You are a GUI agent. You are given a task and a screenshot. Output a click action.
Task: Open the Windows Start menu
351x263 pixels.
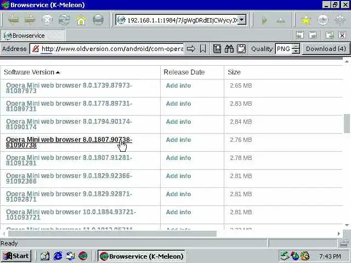click(x=16, y=256)
